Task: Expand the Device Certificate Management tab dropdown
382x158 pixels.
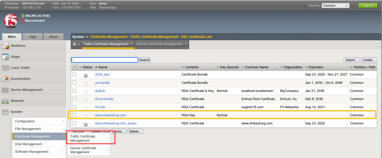Action: pyautogui.click(x=186, y=44)
